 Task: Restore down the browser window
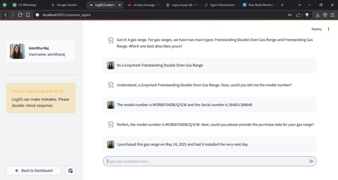pos(321,5)
